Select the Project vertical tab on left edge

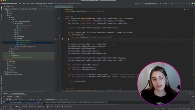click(1, 9)
